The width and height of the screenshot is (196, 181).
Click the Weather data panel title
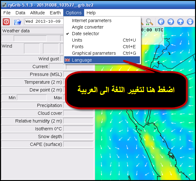16,31
